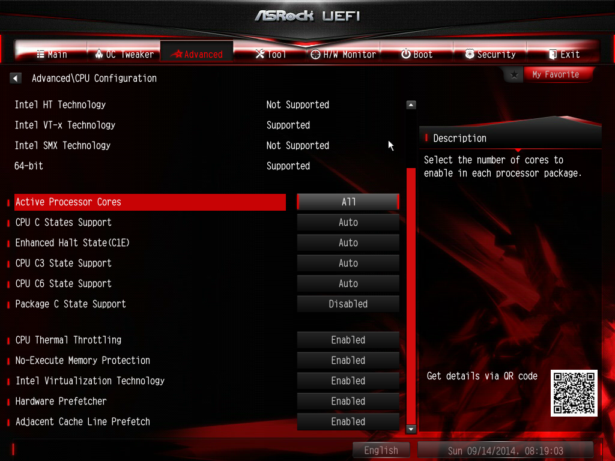Screen dimensions: 615x461
Task: Click the My Favorite button
Action: pyautogui.click(x=556, y=74)
